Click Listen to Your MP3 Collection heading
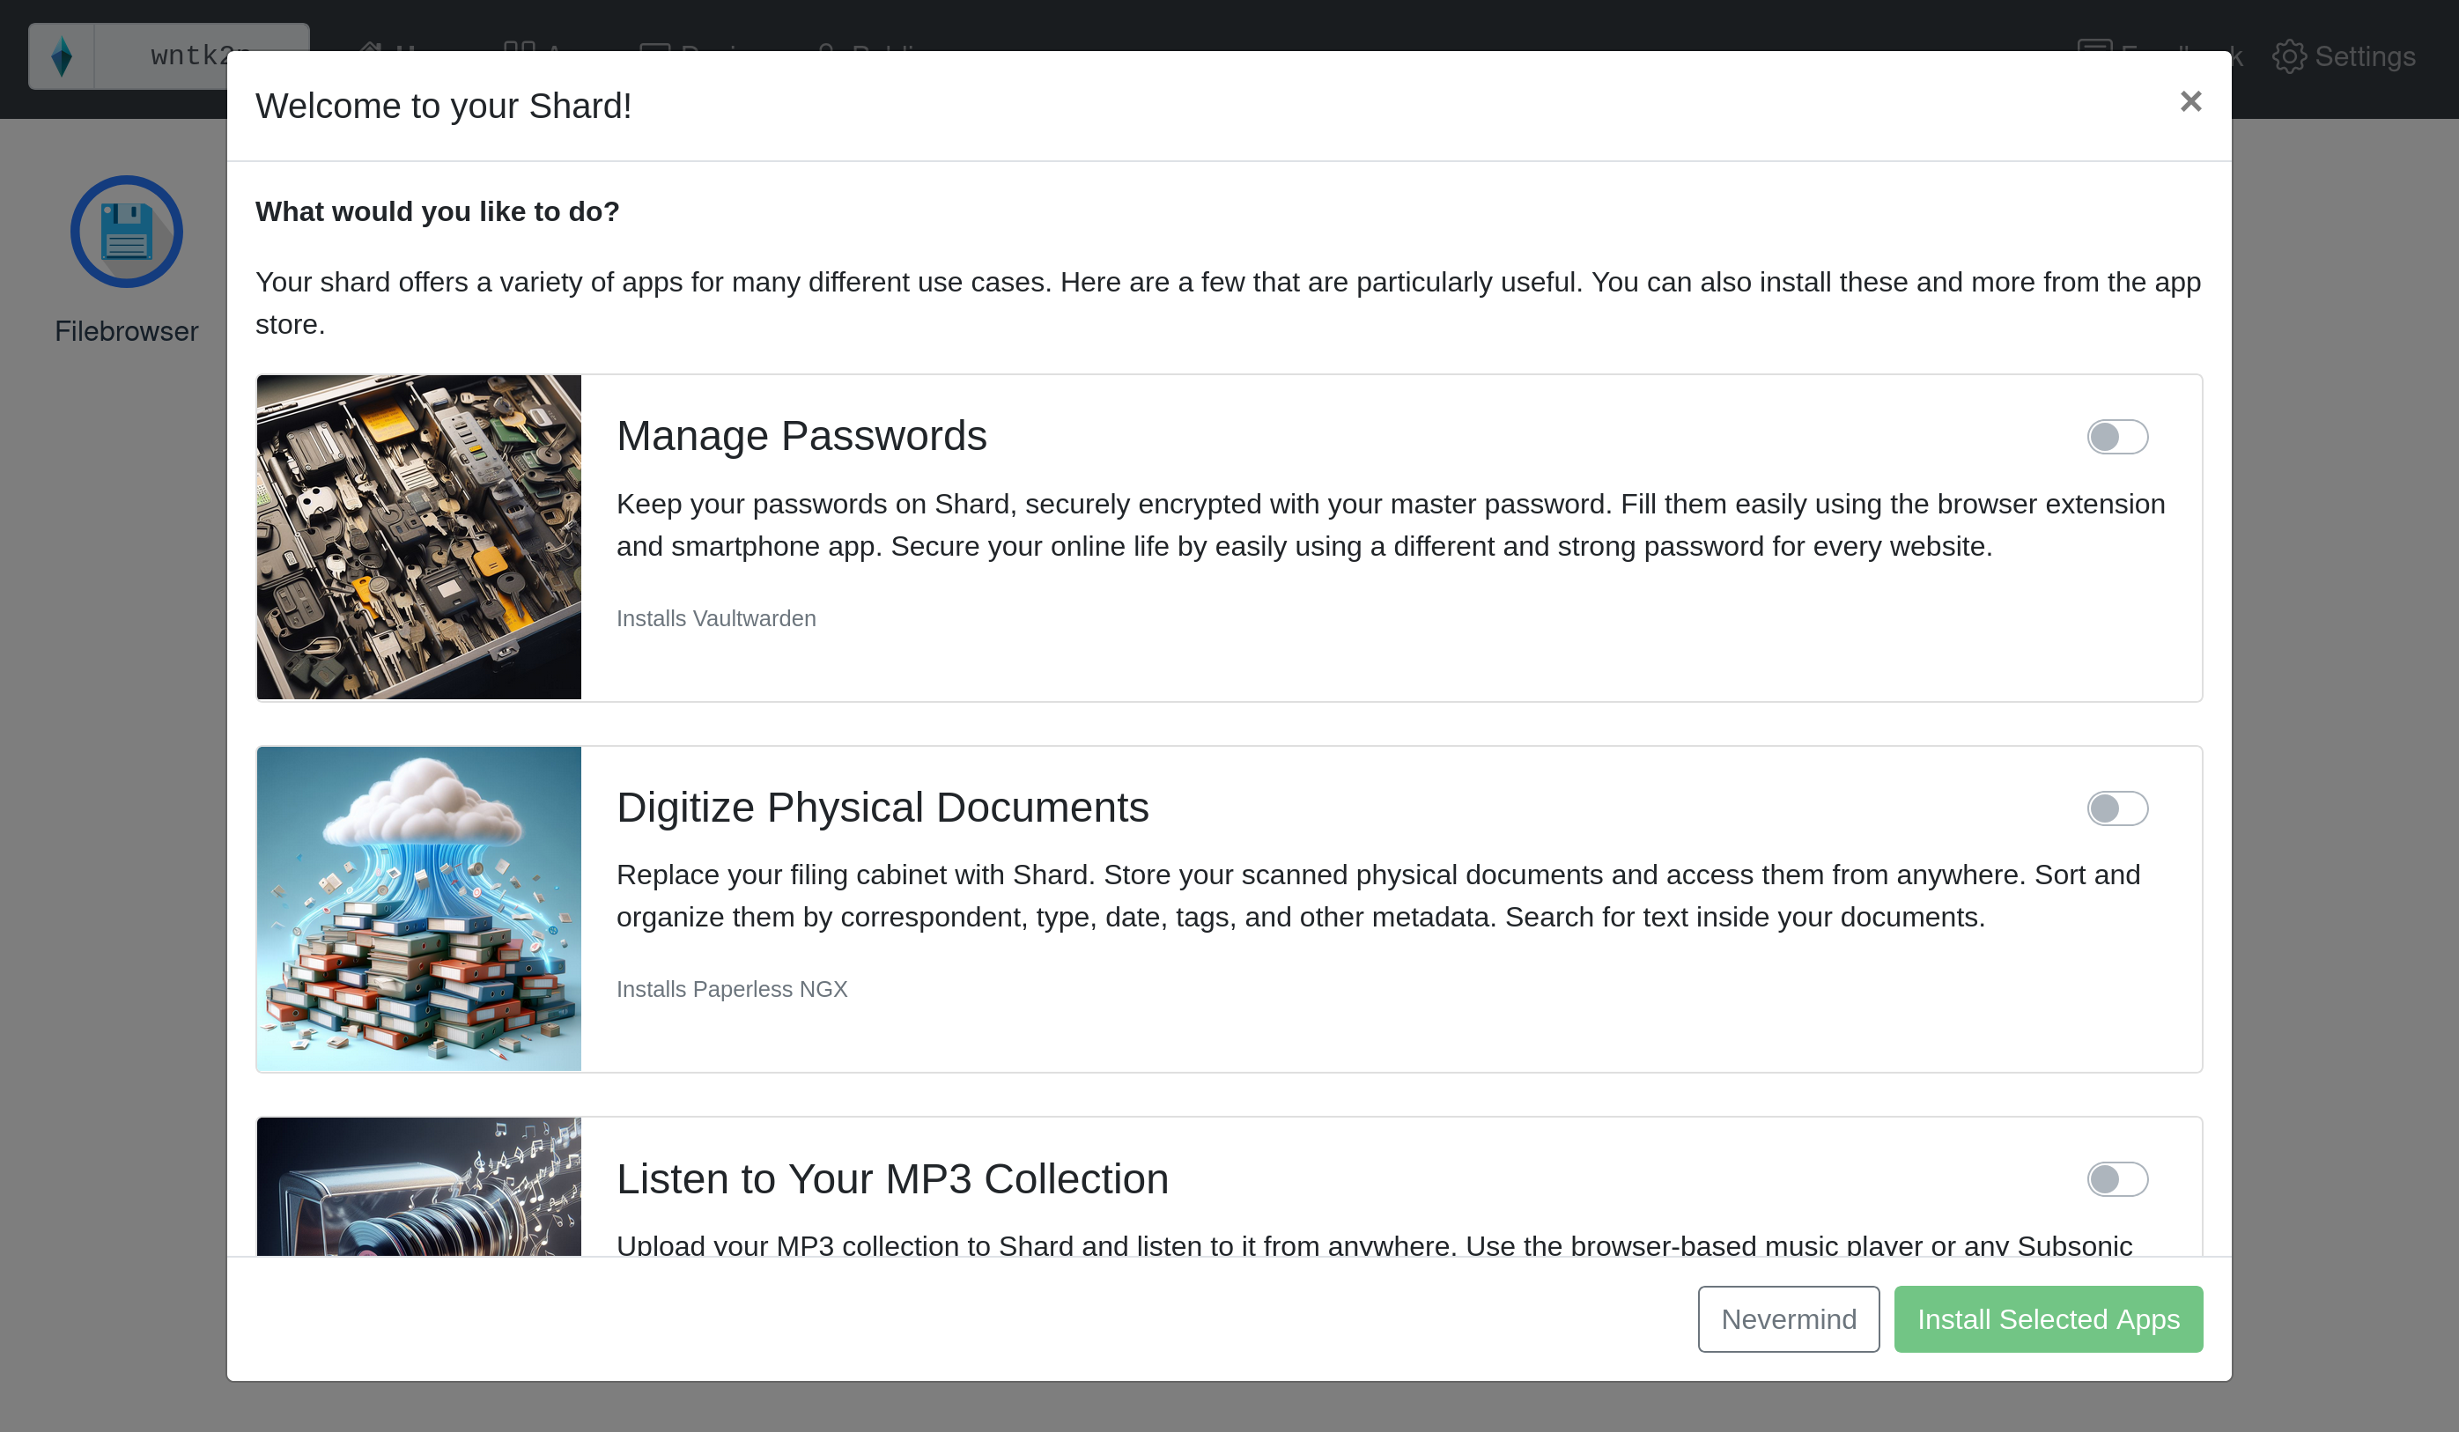 pyautogui.click(x=892, y=1178)
